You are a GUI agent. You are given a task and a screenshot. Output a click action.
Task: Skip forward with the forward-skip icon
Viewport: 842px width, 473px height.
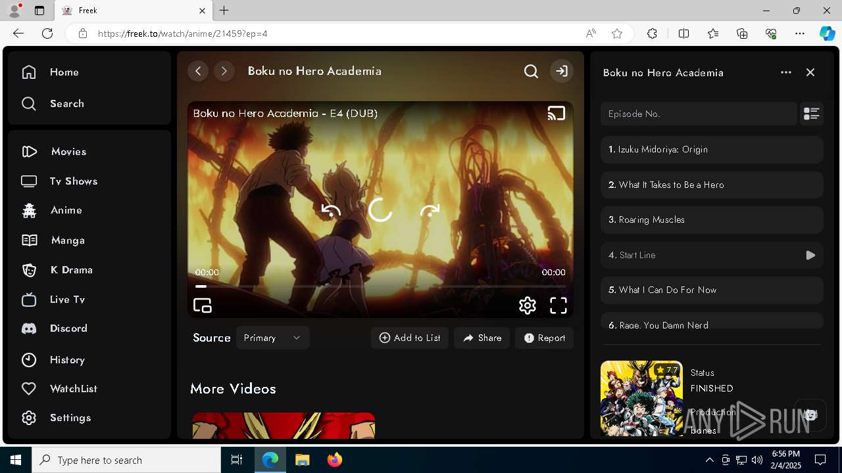click(x=430, y=211)
